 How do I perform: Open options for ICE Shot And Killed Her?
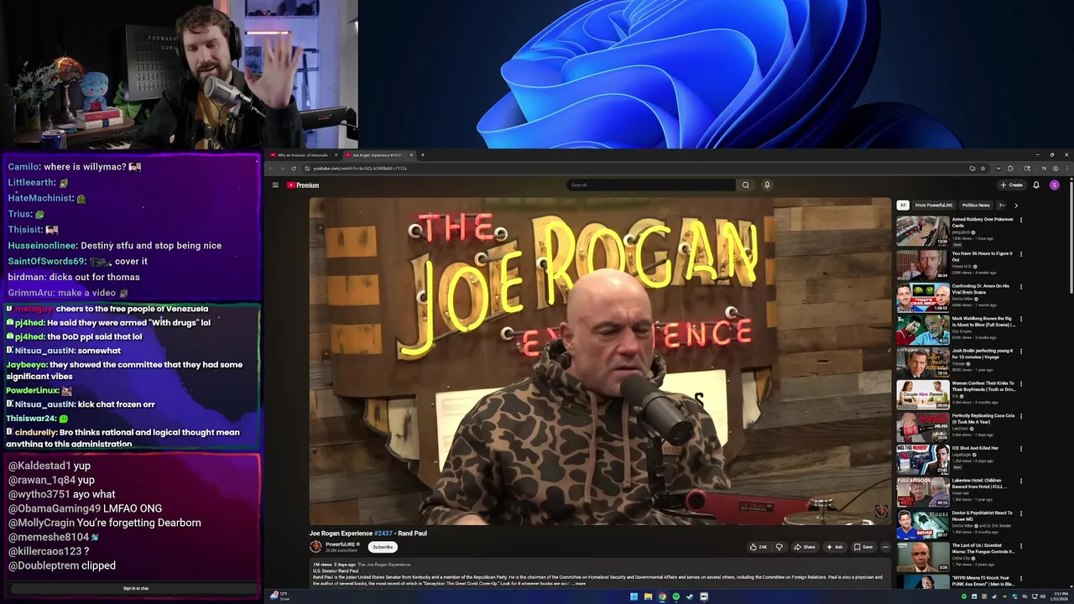pyautogui.click(x=1021, y=449)
